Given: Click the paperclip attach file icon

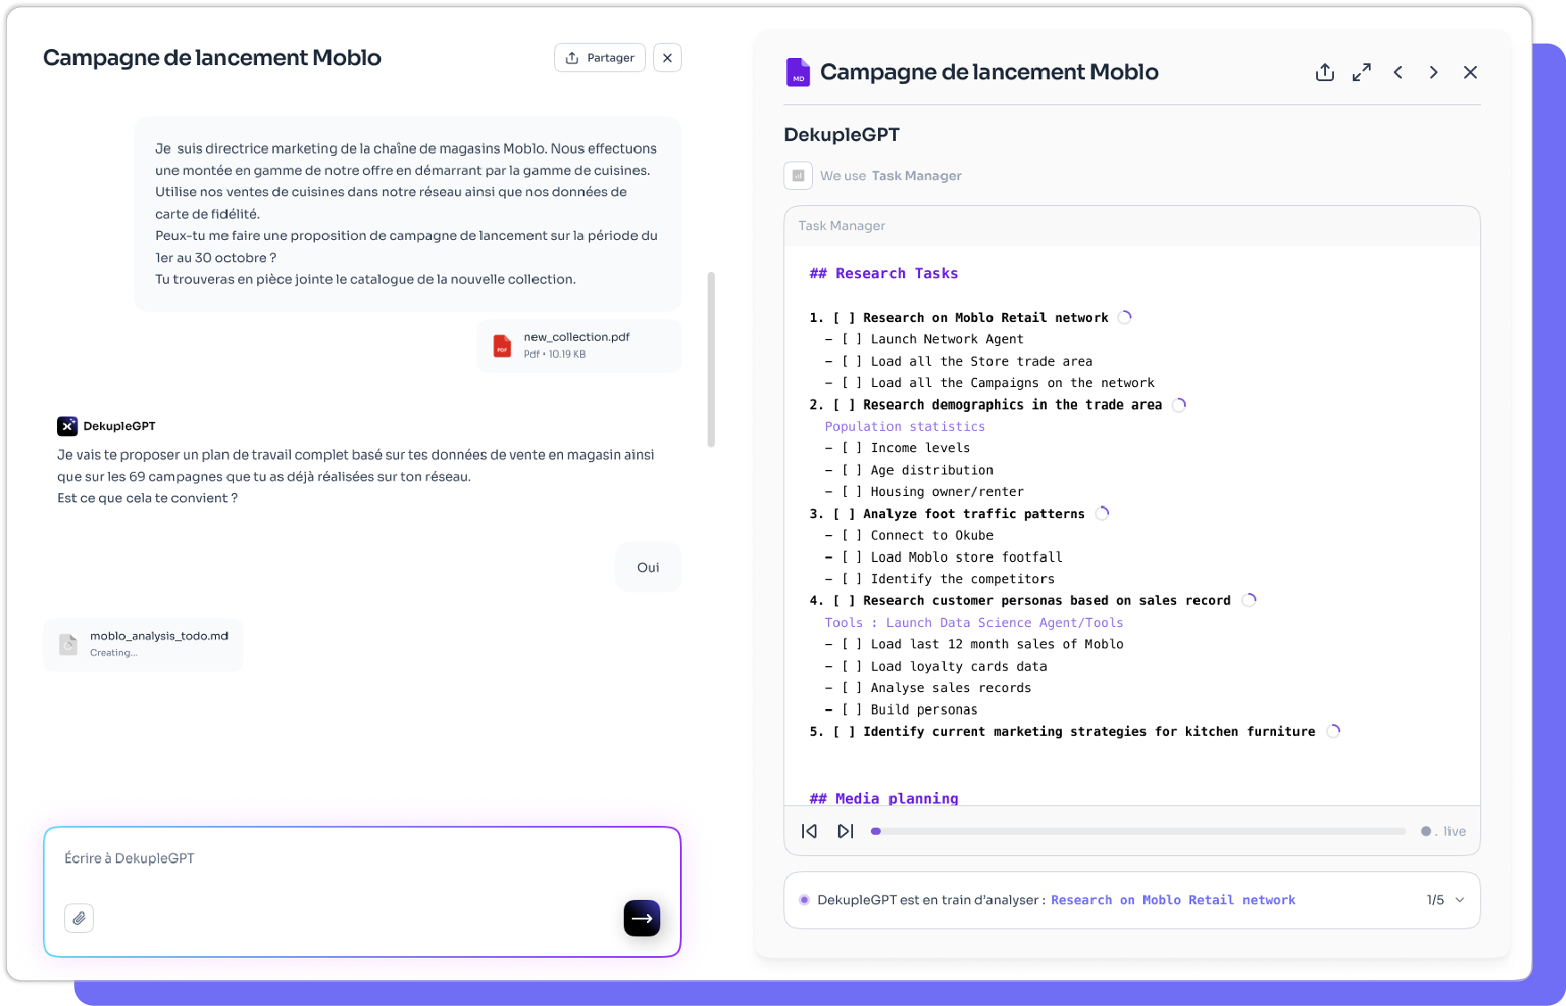Looking at the screenshot, I should [79, 918].
